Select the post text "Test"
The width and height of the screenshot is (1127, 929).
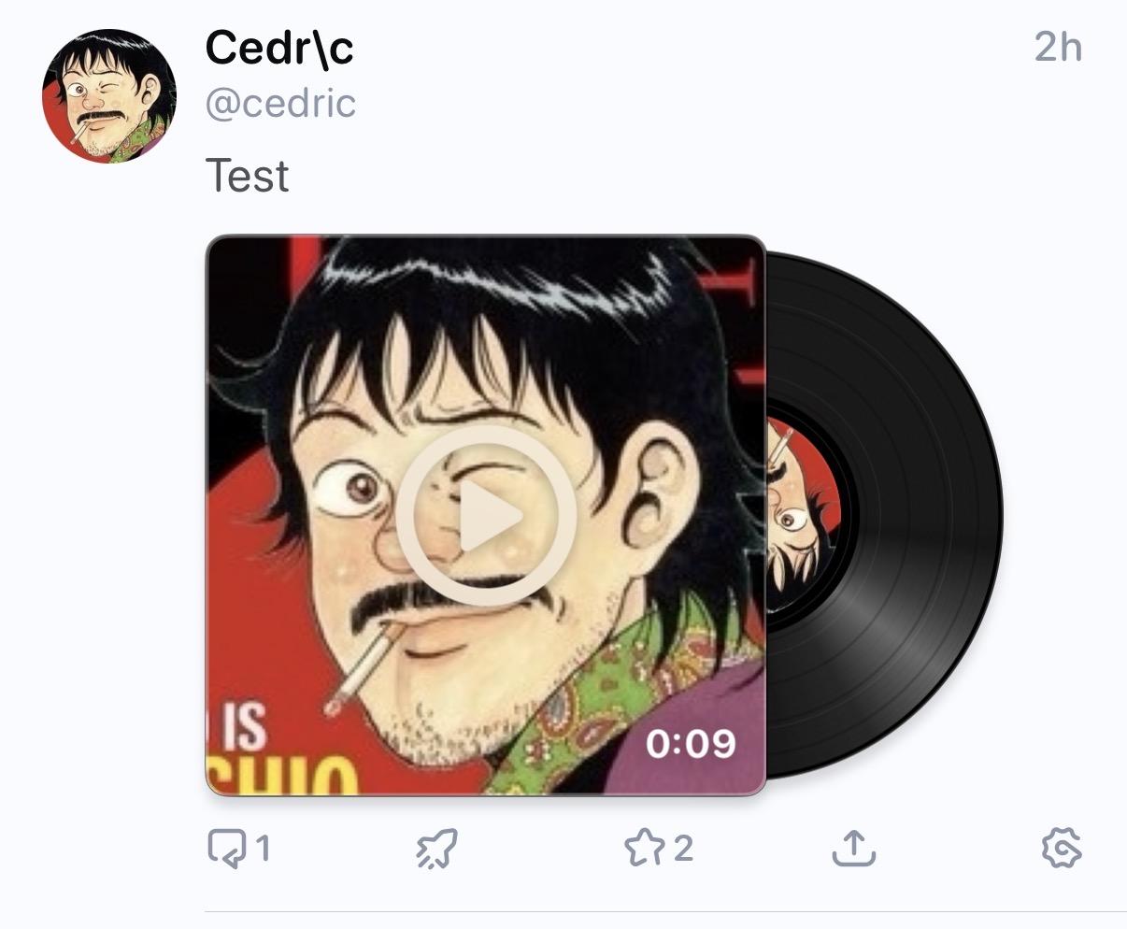[x=247, y=176]
